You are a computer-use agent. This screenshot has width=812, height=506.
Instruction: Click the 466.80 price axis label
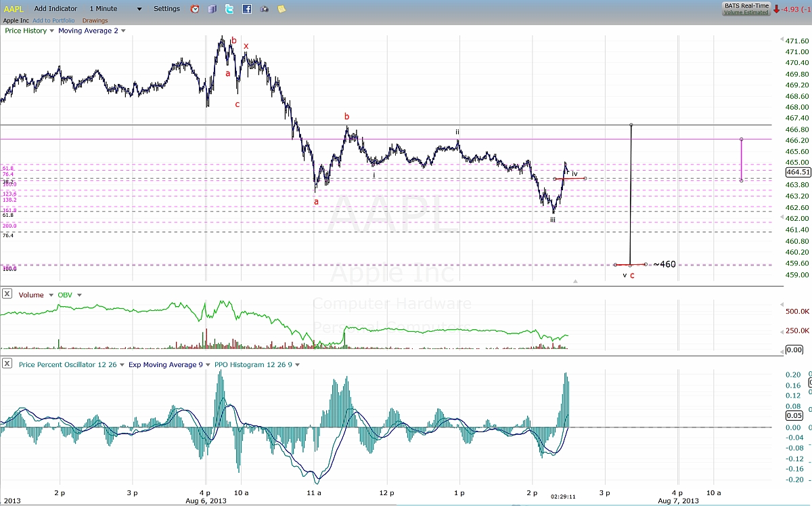pyautogui.click(x=796, y=129)
